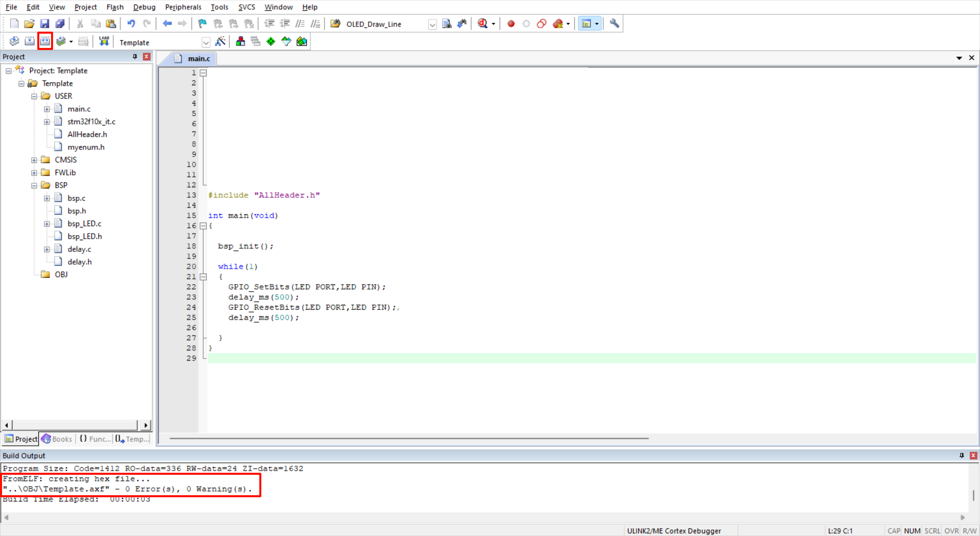Switch to the Books tab

pos(57,439)
